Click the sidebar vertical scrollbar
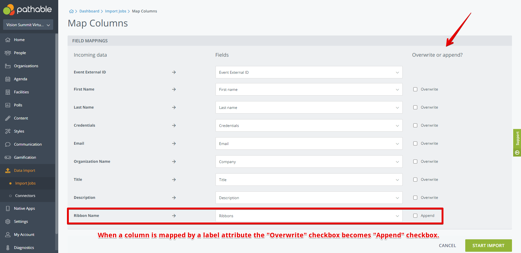The image size is (521, 253). pyautogui.click(x=57, y=134)
